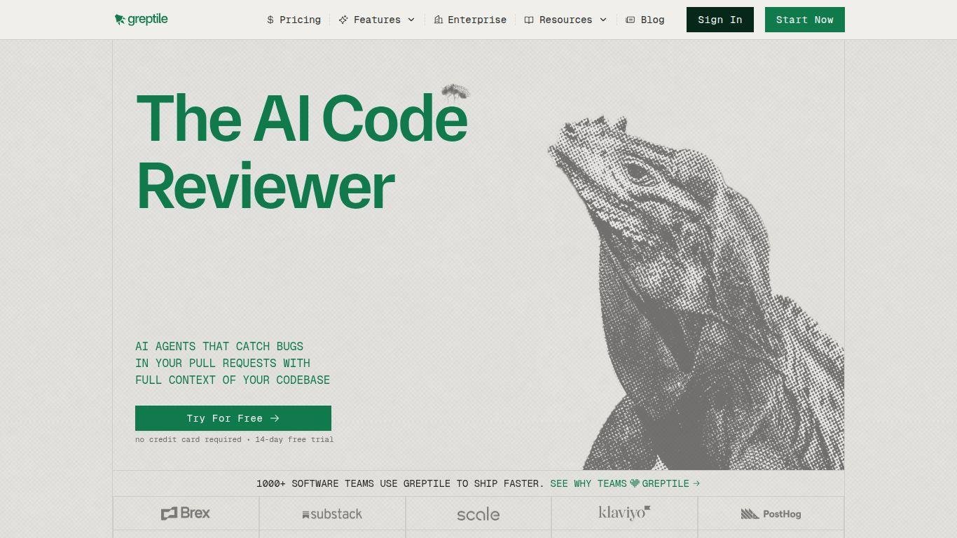Click the dollar sign icon beside Pricing
957x538 pixels.
pyautogui.click(x=270, y=20)
